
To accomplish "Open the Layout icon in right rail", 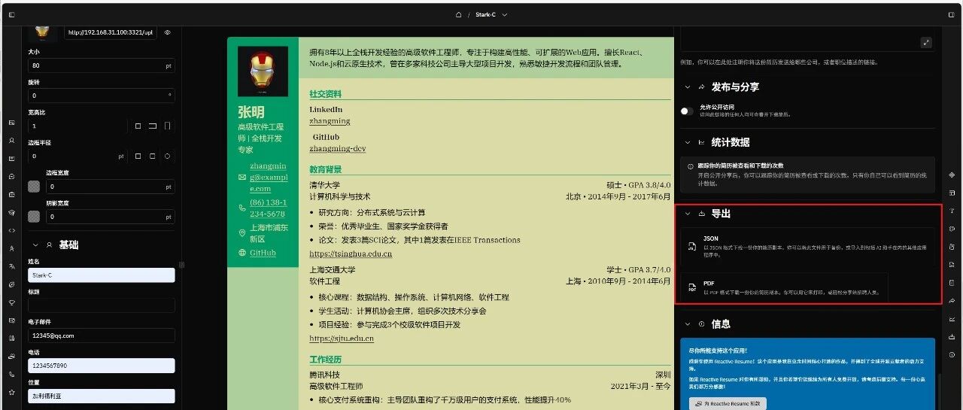I will (952, 193).
